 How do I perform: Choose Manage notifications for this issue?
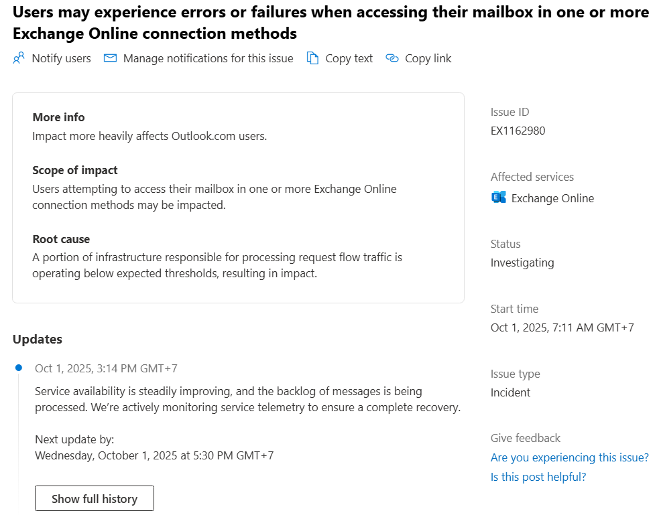click(x=208, y=58)
